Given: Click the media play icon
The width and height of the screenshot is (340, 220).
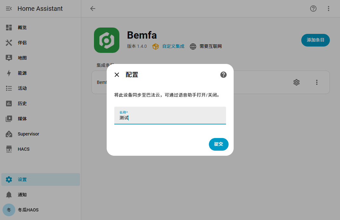Looking at the screenshot, I should [x=9, y=119].
